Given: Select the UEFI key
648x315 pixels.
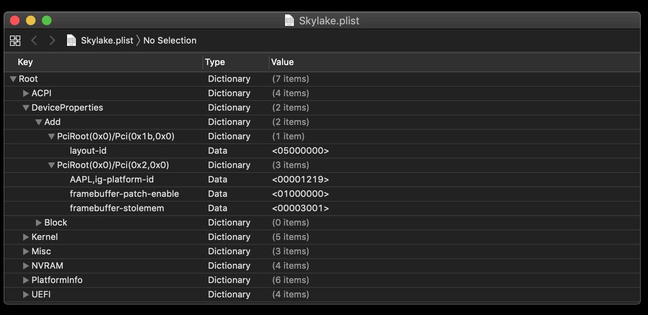Looking at the screenshot, I should (41, 294).
